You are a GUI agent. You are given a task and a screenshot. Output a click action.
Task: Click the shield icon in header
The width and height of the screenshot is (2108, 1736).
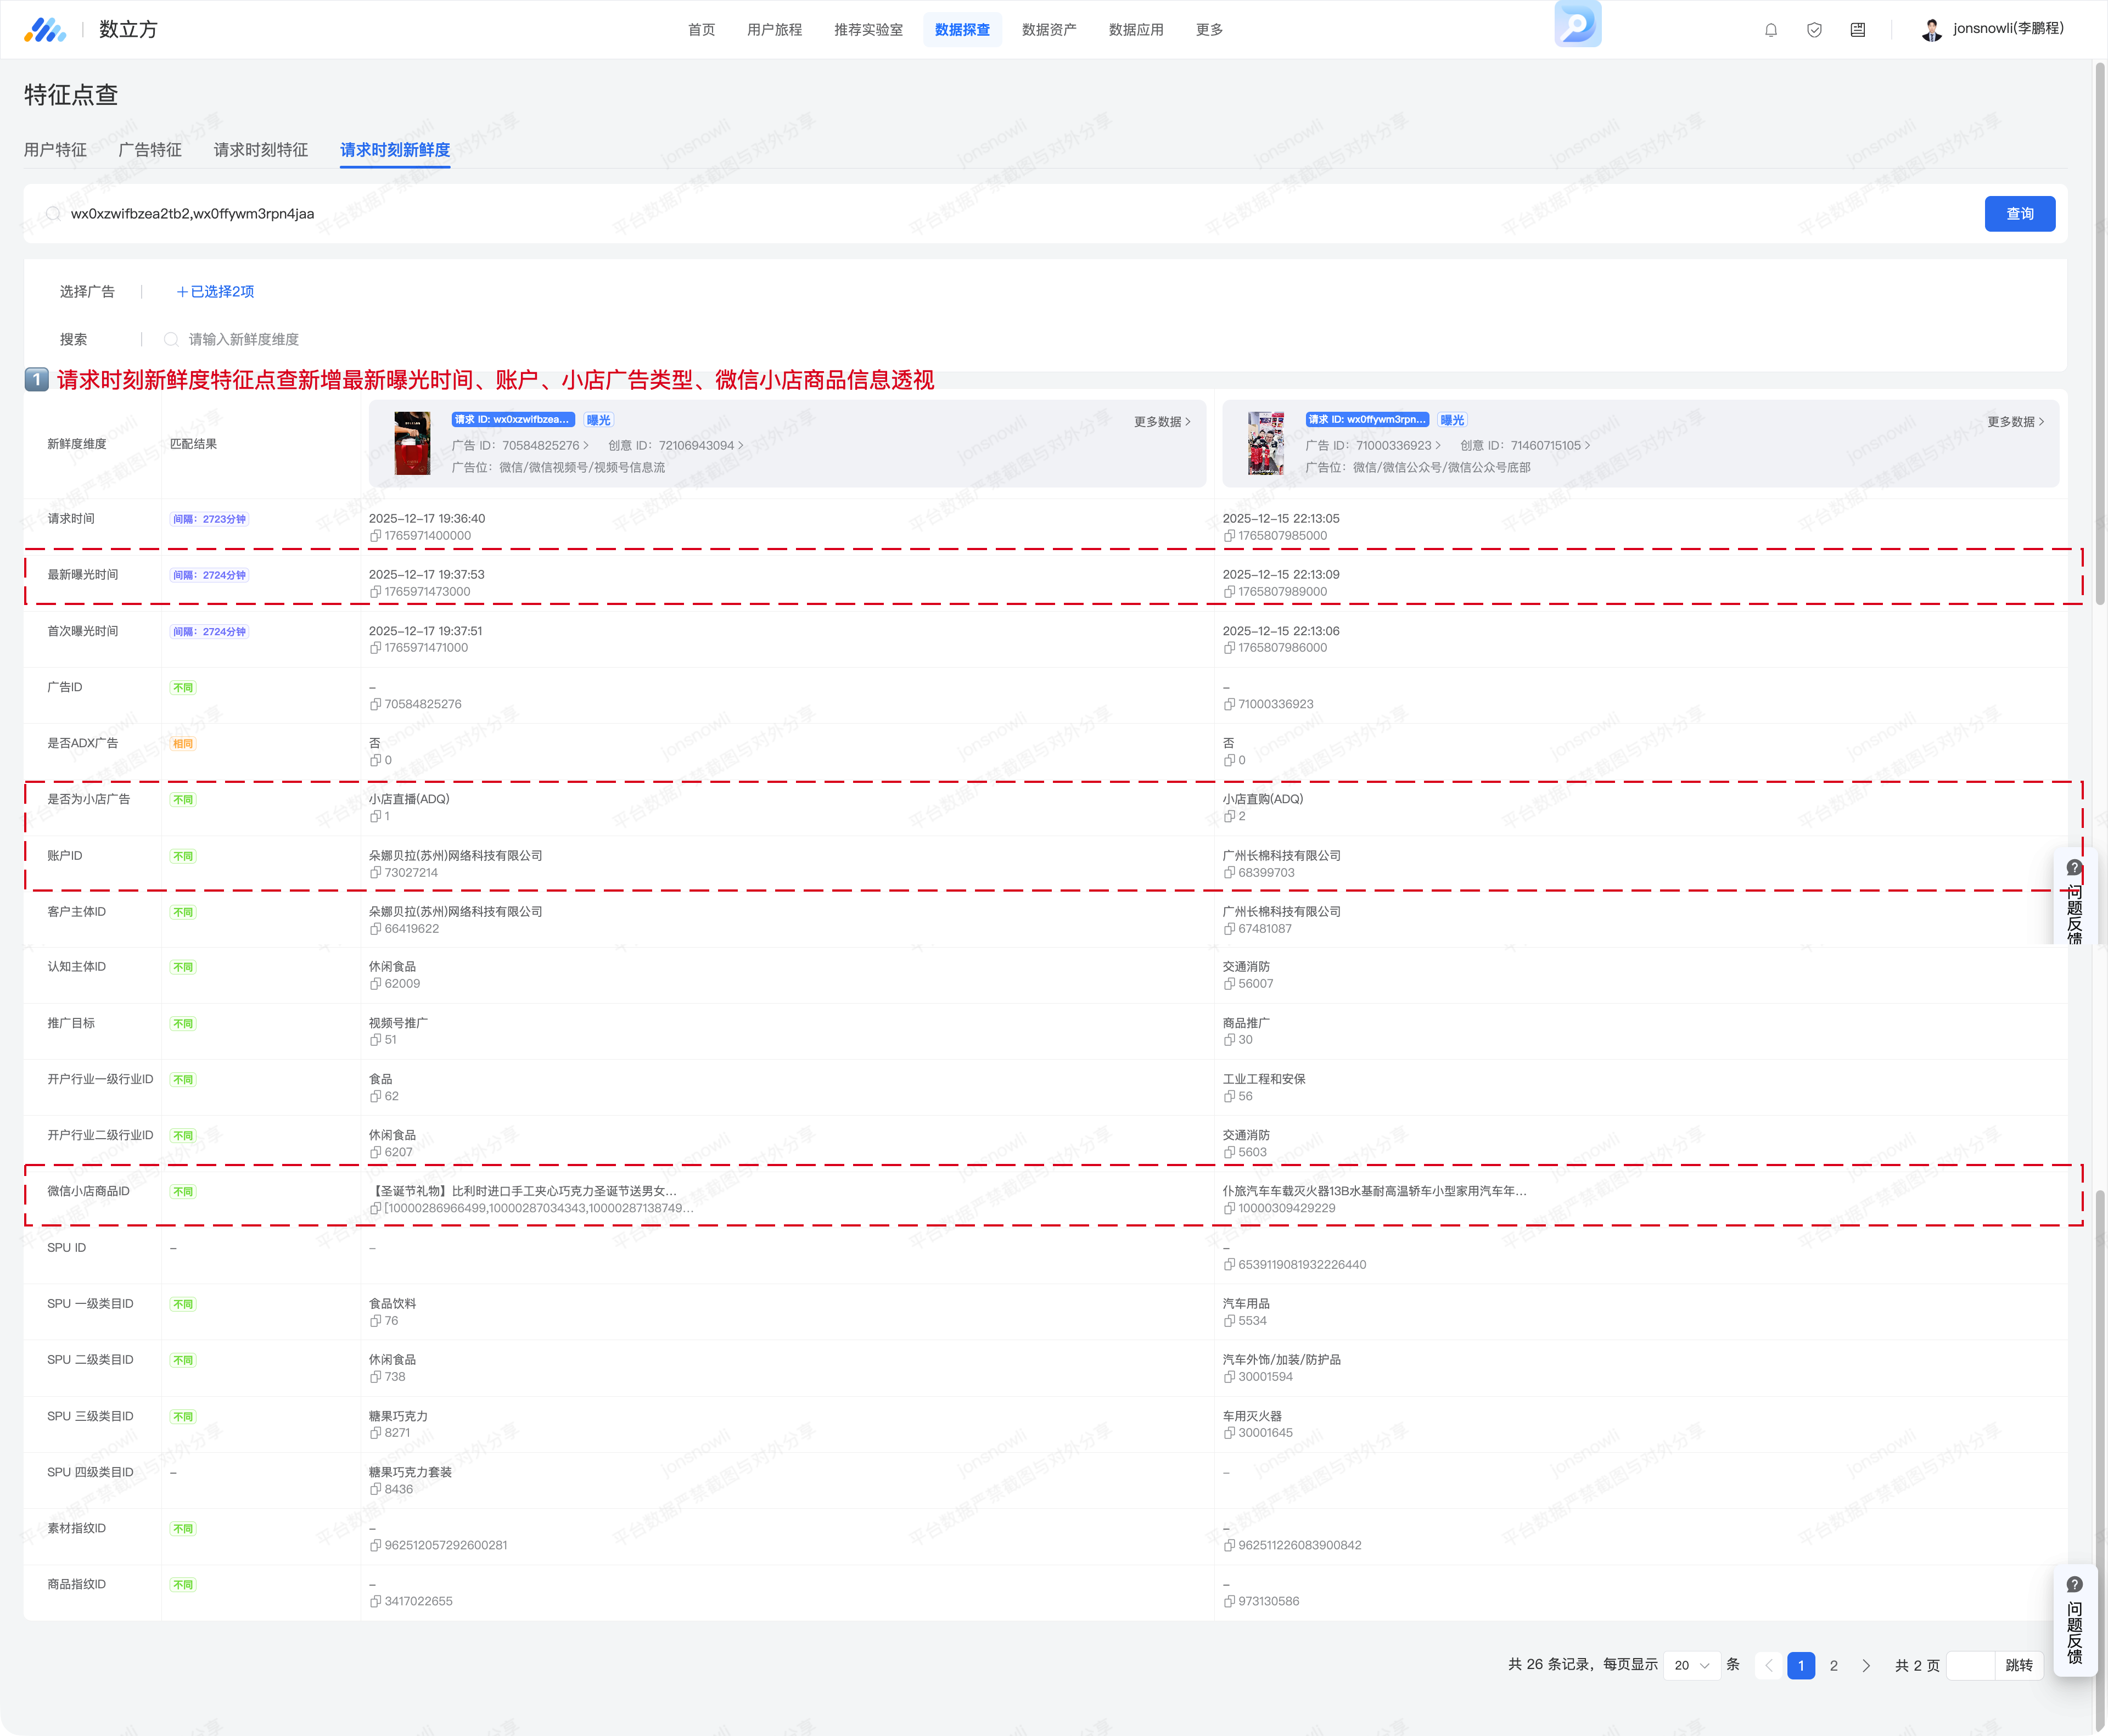pyautogui.click(x=1814, y=30)
